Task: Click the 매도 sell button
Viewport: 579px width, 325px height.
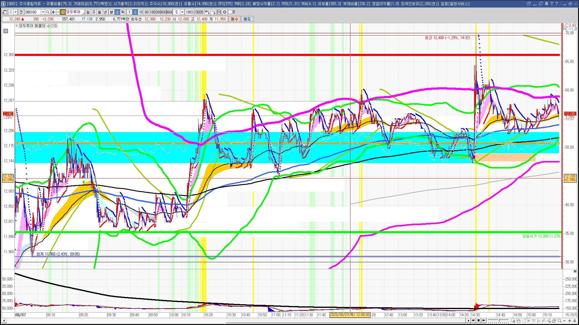Action: tap(247, 19)
